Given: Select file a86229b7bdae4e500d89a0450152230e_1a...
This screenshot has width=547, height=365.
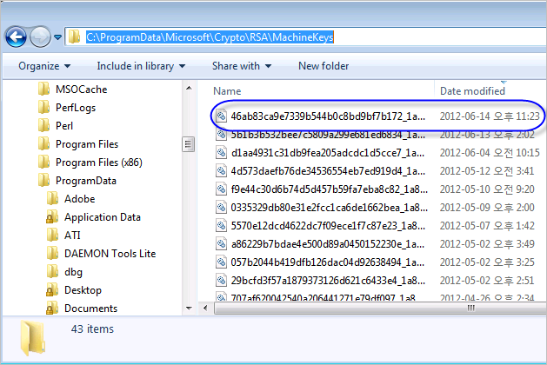Looking at the screenshot, I should 328,244.
